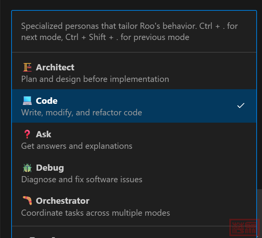The image size is (262, 238).
Task: Choose the Code mode title
Action: coord(46,101)
